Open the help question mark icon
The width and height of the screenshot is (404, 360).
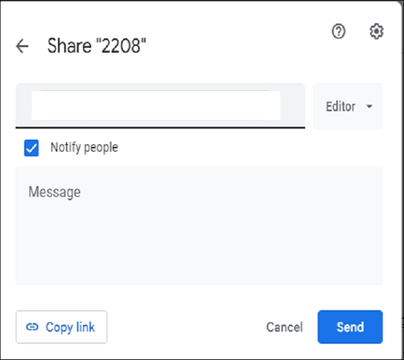[x=339, y=31]
